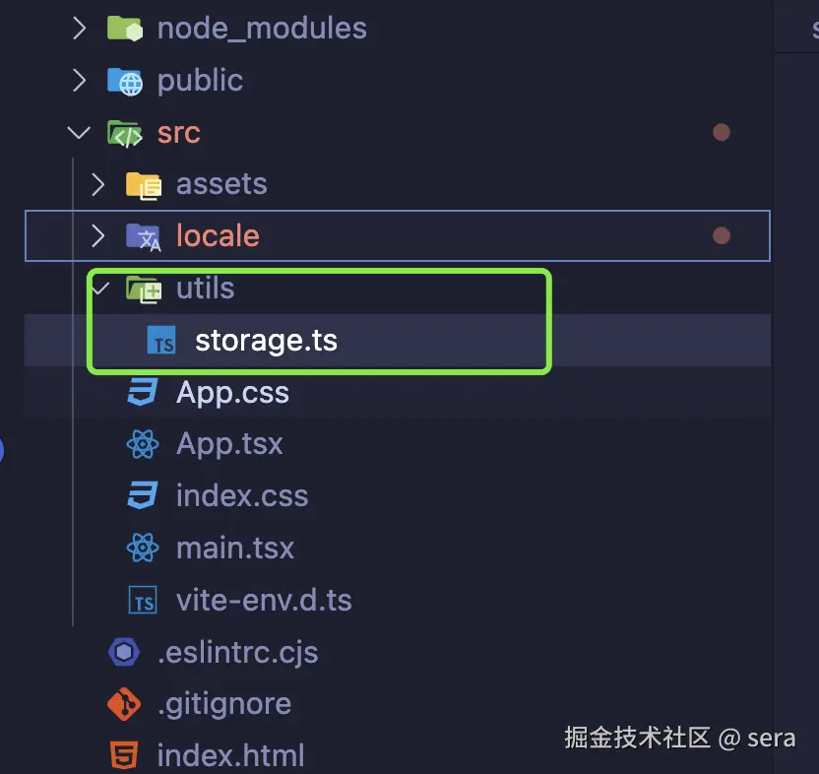Open App.css in the explorer

point(232,393)
